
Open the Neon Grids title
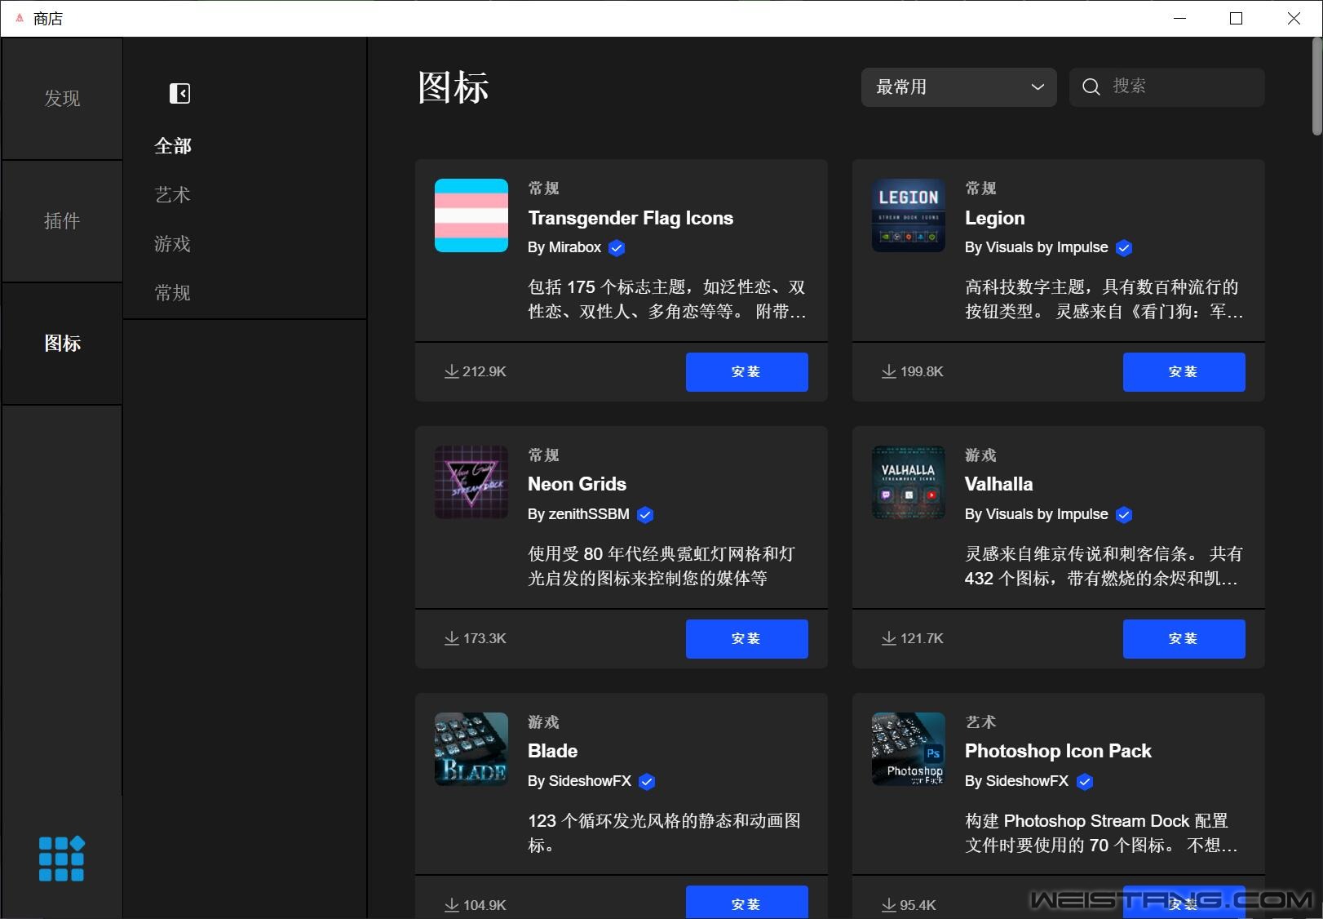coord(577,484)
